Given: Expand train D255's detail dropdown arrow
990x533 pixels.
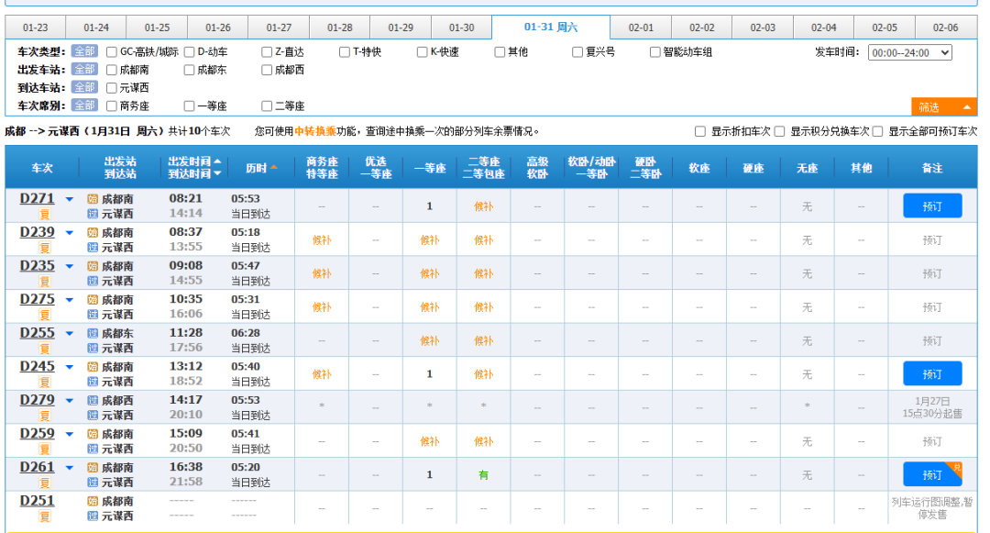Looking at the screenshot, I should 68,334.
